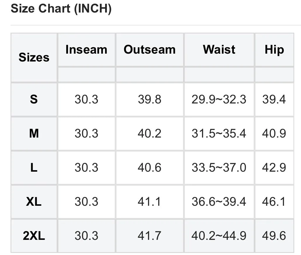The width and height of the screenshot is (301, 255).
Task: Select the Sizes column header
Action: coord(34,57)
